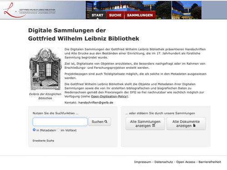Screen dimensions: 227x170
Task: Open the Barrierefreiheit footer link
Action: 210,162
